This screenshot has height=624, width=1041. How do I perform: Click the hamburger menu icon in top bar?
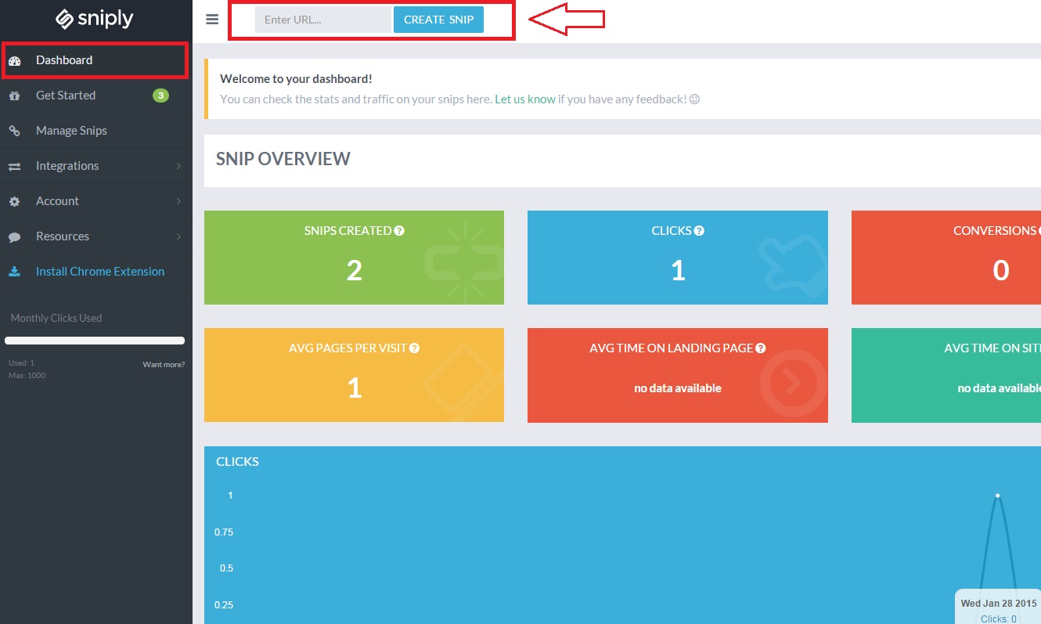(x=212, y=20)
